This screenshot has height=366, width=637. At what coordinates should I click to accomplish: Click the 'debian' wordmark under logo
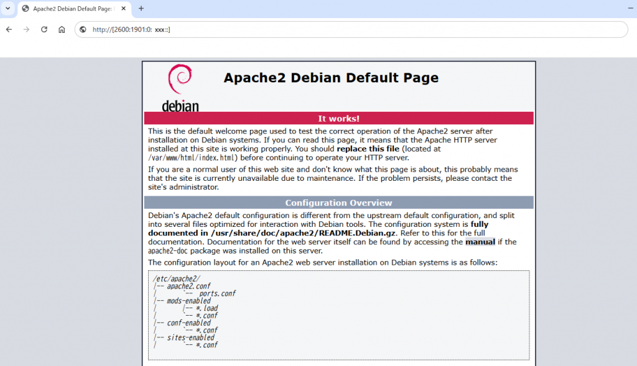pyautogui.click(x=180, y=106)
